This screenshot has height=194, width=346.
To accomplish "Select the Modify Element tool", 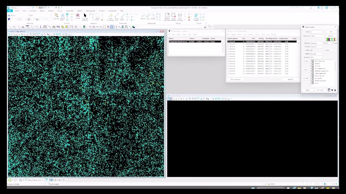I will coord(167,17).
